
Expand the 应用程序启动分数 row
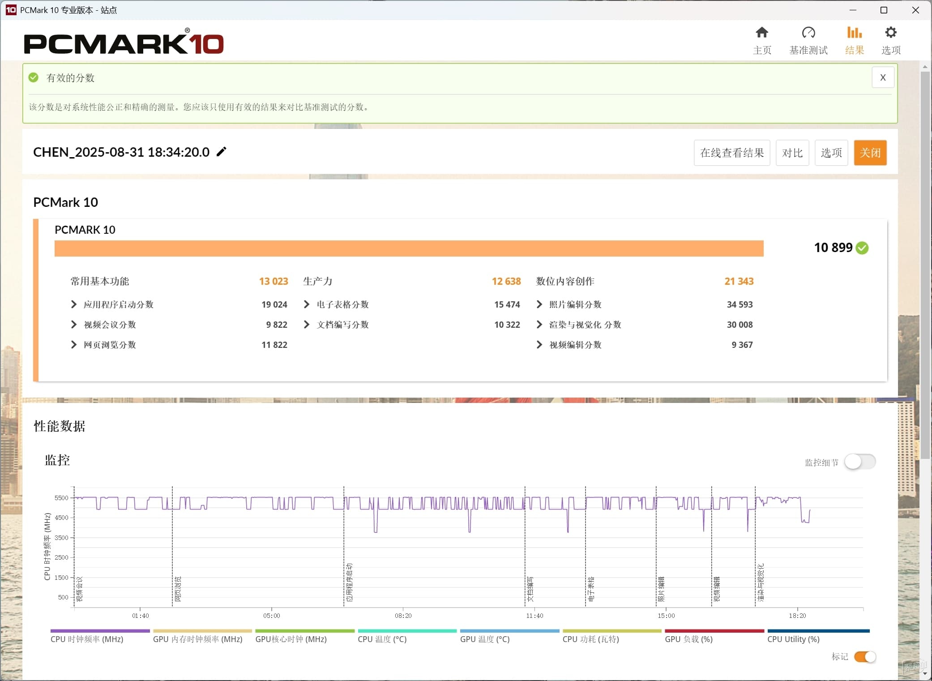pyautogui.click(x=74, y=304)
